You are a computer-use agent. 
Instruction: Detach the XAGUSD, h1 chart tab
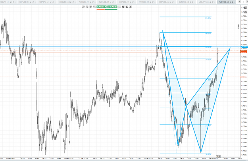[x=150, y=2]
